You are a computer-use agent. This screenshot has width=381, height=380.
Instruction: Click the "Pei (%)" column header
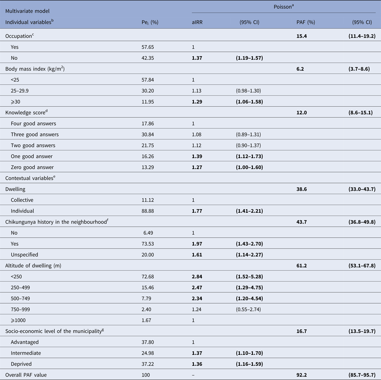(x=149, y=22)
